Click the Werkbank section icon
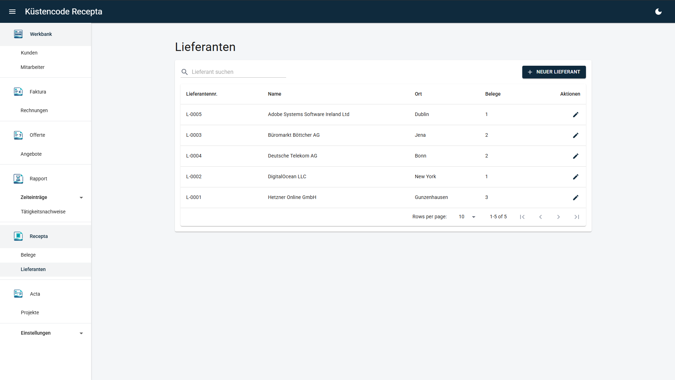 click(x=18, y=34)
